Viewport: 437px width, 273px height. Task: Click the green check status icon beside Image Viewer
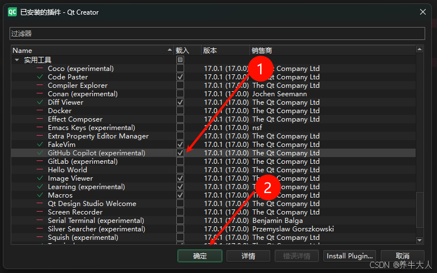[x=40, y=178]
